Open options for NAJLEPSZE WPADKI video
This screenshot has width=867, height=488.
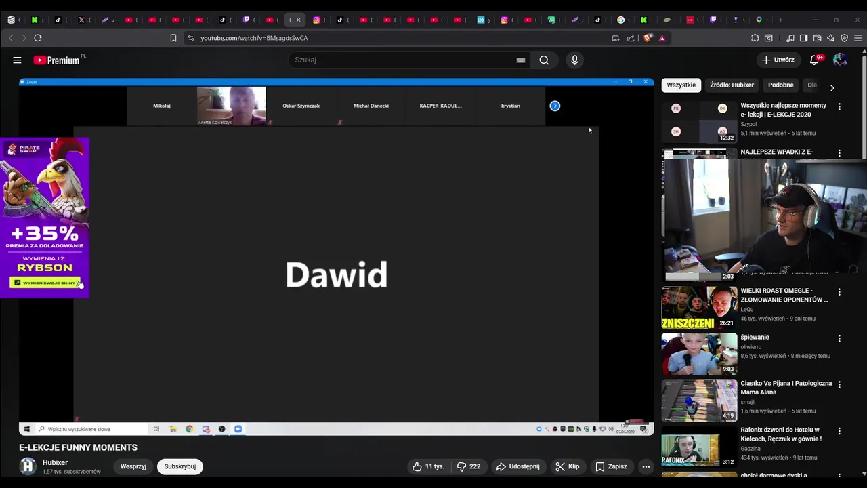click(x=839, y=153)
